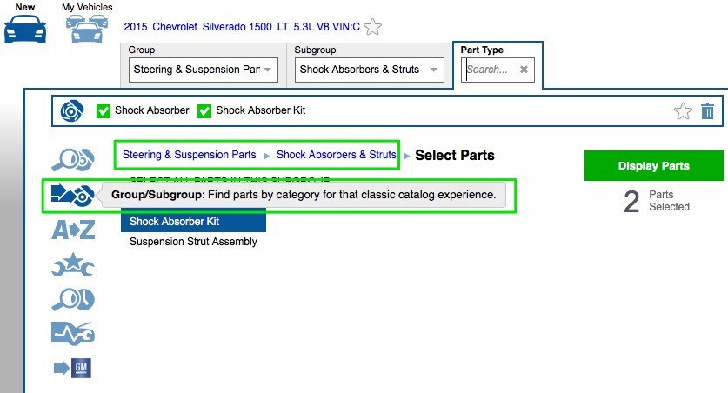
Task: Click the trash can delete icon
Action: click(x=707, y=111)
